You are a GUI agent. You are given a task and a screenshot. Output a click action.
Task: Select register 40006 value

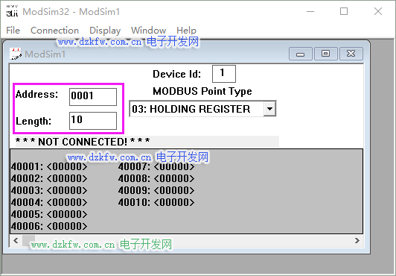pos(67,226)
